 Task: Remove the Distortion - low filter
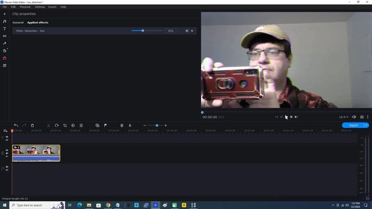(x=192, y=31)
